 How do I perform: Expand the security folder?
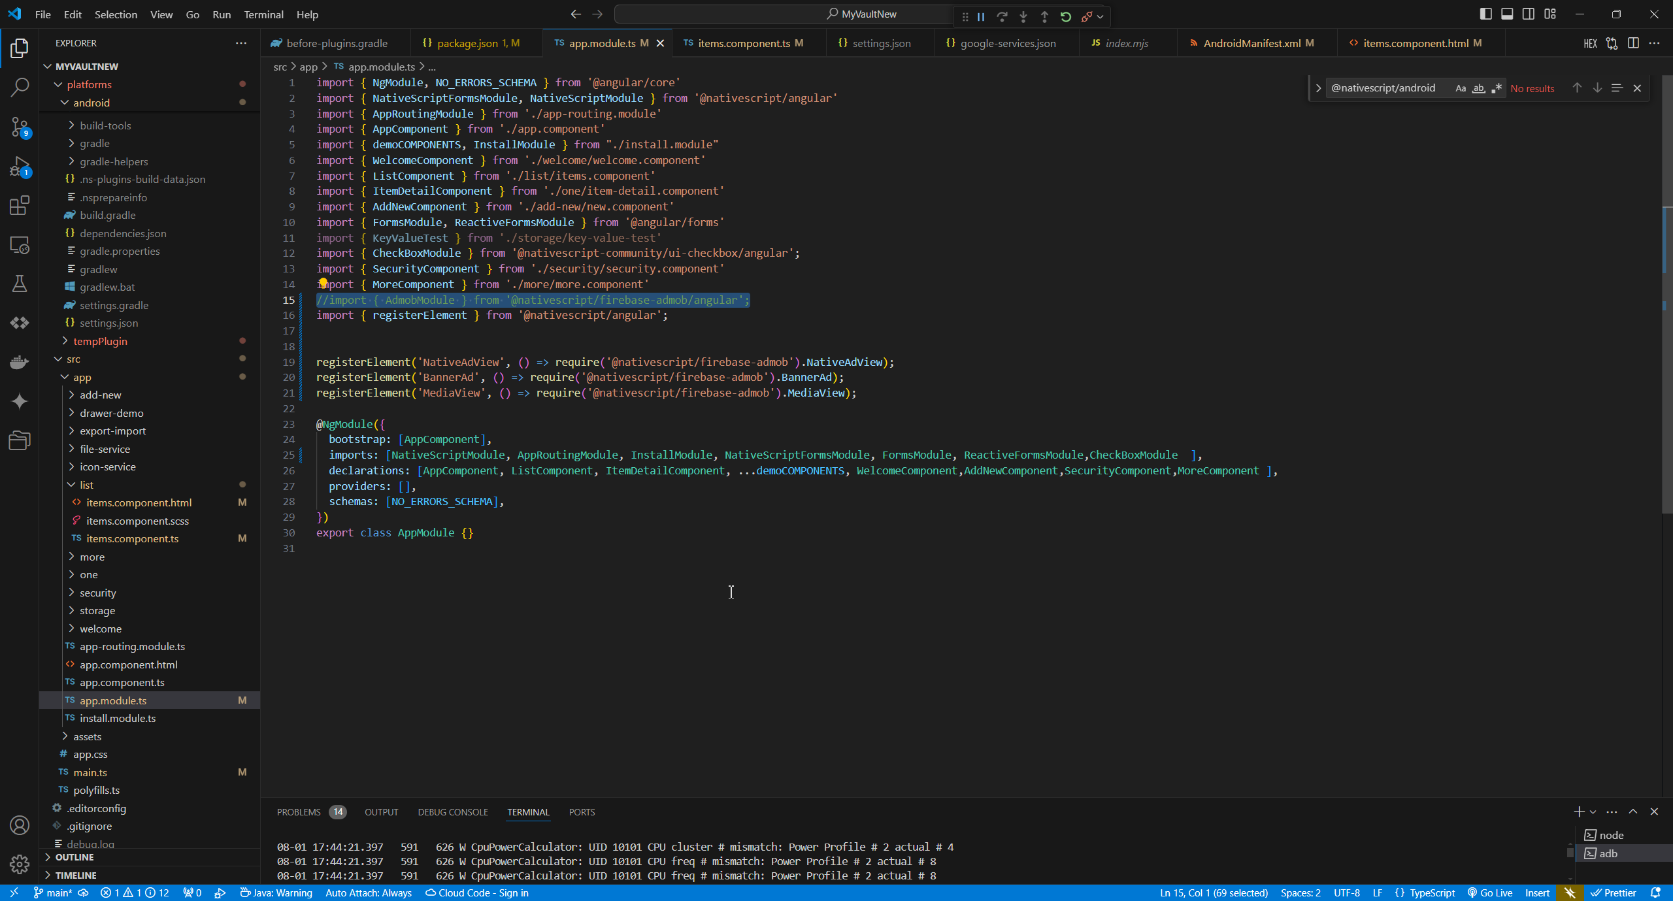97,593
